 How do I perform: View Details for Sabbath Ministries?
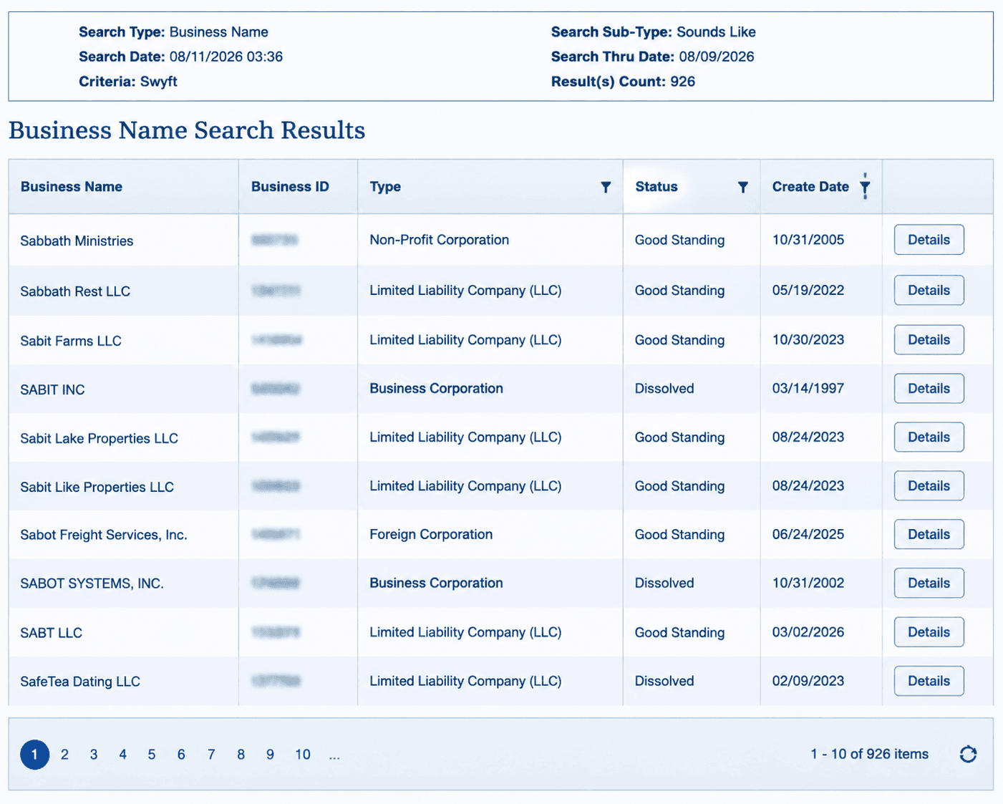coord(929,240)
